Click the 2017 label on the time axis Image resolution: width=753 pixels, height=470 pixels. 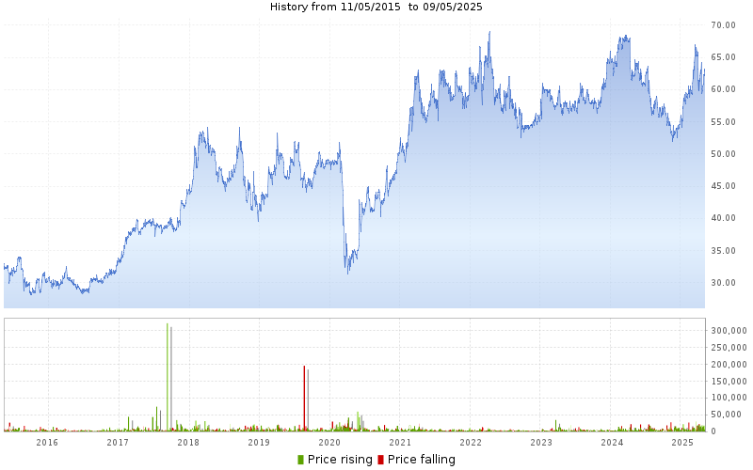pos(118,442)
